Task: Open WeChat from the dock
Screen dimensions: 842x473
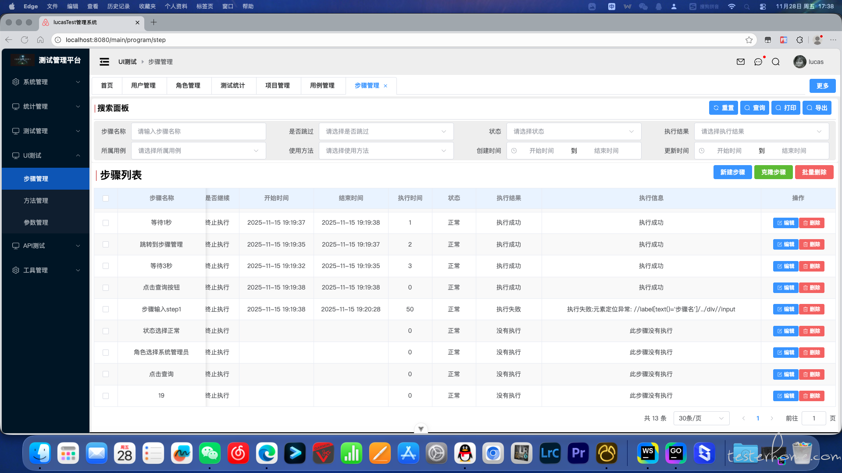Action: click(210, 453)
